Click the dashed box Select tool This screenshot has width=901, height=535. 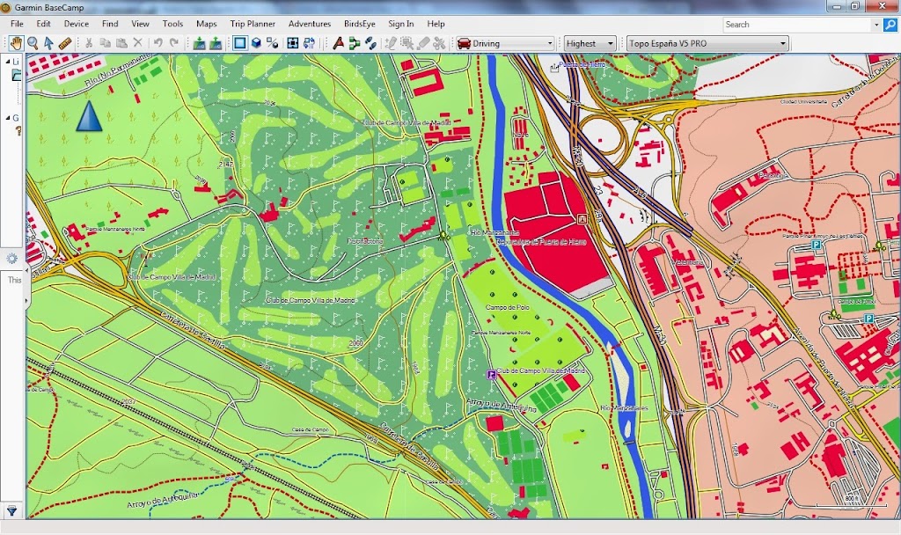tap(407, 43)
